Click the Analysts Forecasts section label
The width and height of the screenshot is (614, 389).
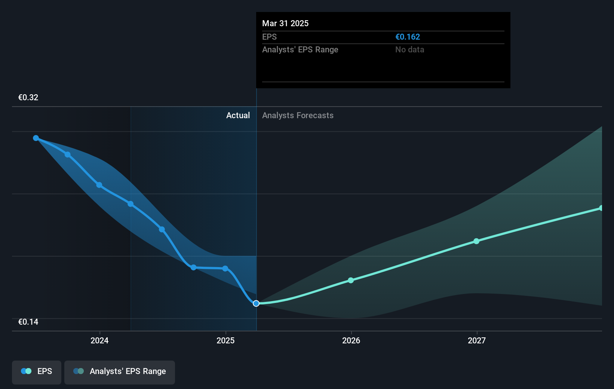pyautogui.click(x=298, y=115)
